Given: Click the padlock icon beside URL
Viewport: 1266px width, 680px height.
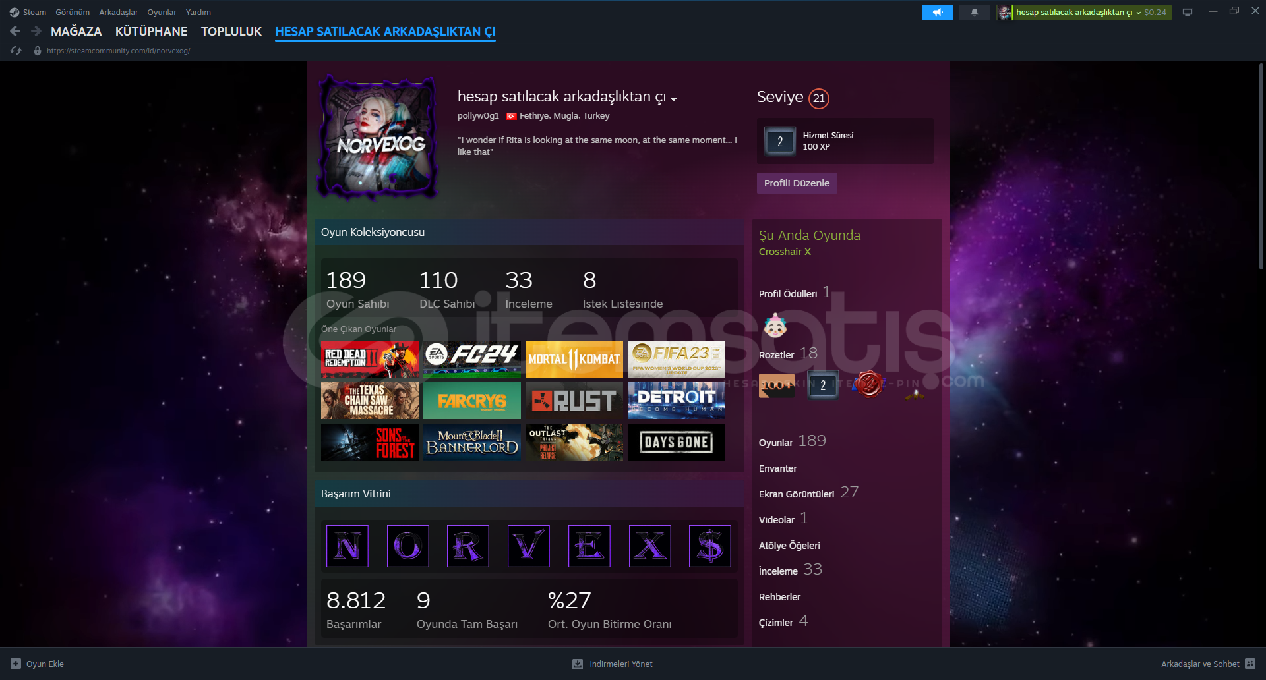Looking at the screenshot, I should point(38,51).
